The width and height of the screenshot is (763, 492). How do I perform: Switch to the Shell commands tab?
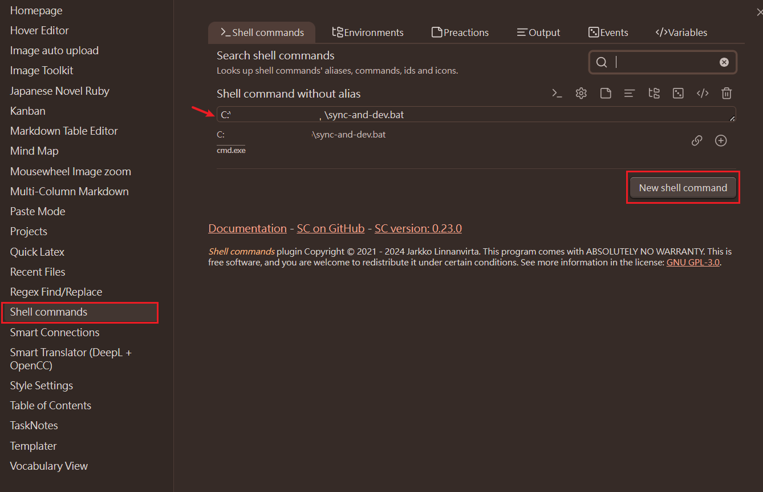coord(262,33)
